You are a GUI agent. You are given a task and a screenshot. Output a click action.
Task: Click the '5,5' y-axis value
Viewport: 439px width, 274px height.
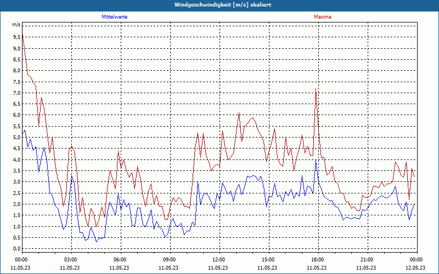17,126
